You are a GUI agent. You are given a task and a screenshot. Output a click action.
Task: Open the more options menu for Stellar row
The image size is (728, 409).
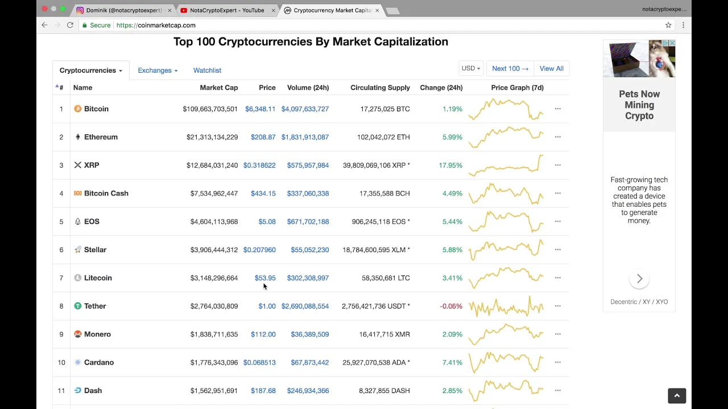(x=558, y=249)
